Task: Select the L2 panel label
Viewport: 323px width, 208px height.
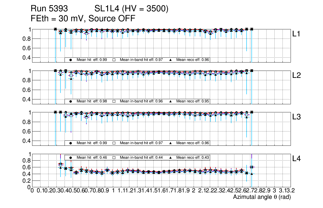Action: pyautogui.click(x=297, y=75)
